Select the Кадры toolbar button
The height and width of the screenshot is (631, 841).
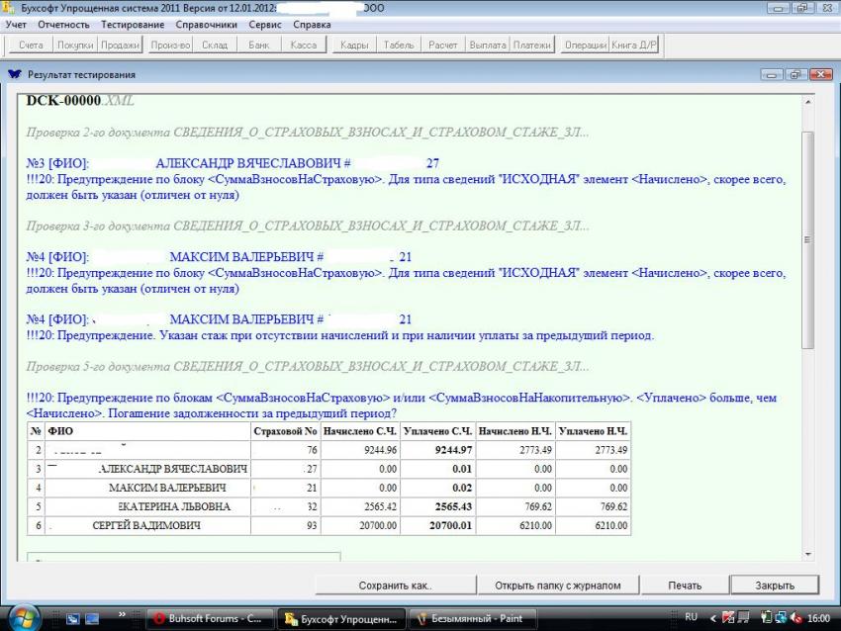[353, 45]
